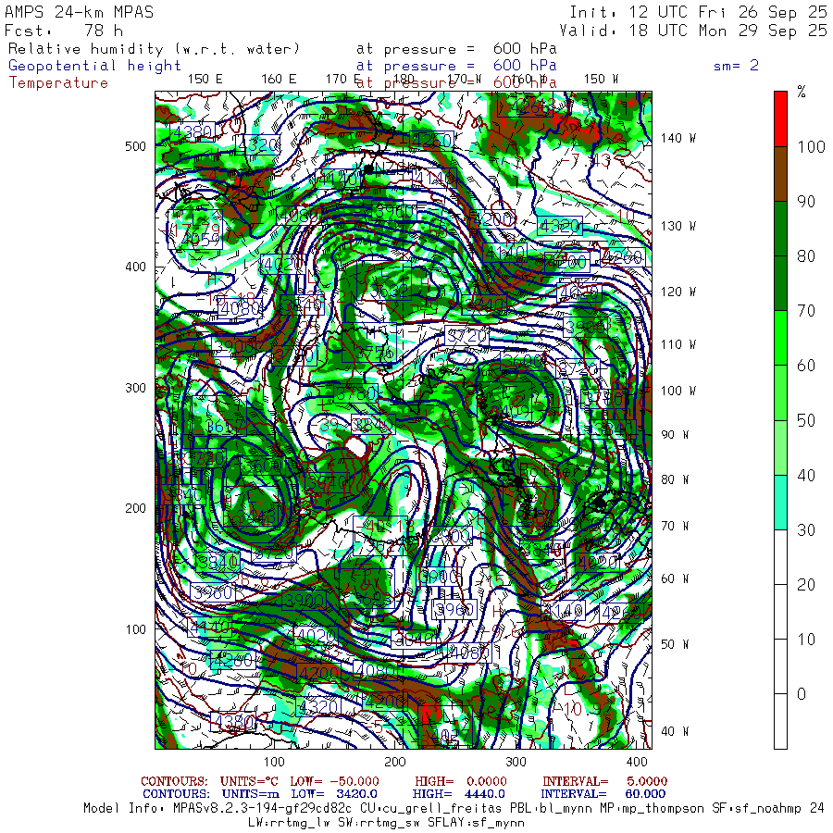Click the "40 W" longitude label
The height and width of the screenshot is (833, 833).
pyautogui.click(x=675, y=731)
